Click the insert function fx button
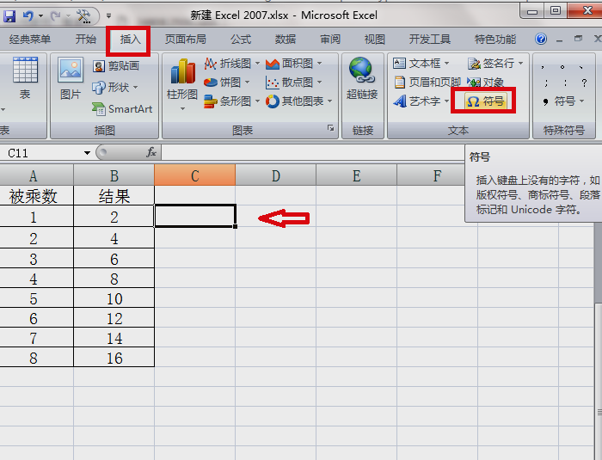 (151, 152)
